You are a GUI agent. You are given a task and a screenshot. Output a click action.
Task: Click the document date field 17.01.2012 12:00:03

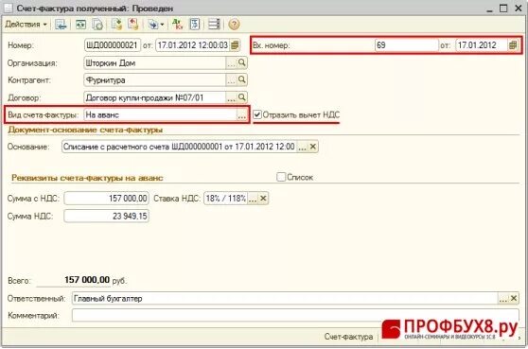coord(193,45)
